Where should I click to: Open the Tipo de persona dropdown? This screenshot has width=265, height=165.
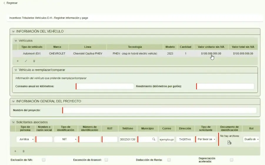point(25,140)
